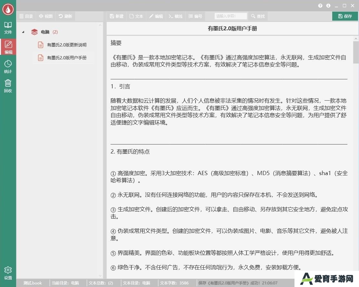359x287 pixels.
Task: Click the 文本 toolbar button
Action: point(136,16)
